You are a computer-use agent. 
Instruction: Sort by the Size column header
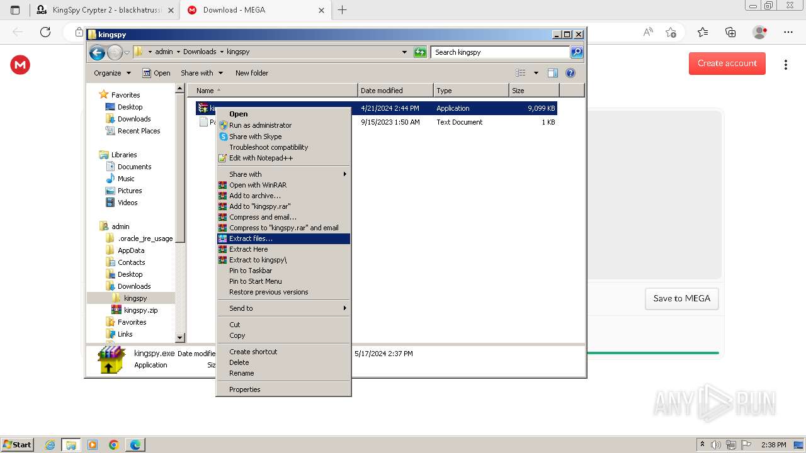pos(534,91)
